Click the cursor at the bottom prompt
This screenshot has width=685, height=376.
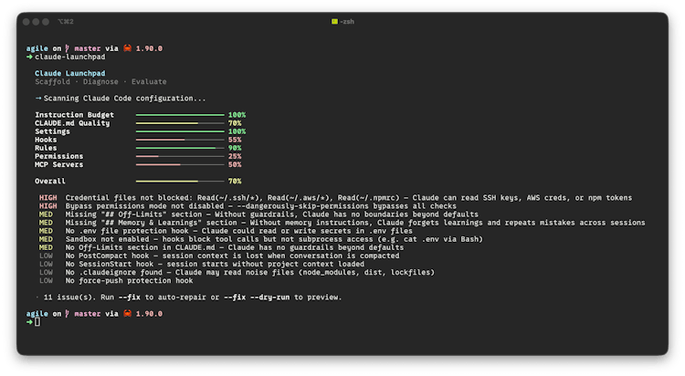(x=37, y=322)
